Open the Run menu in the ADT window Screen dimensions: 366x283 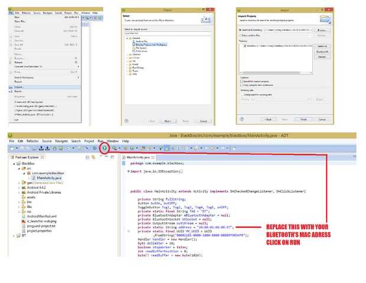point(100,141)
